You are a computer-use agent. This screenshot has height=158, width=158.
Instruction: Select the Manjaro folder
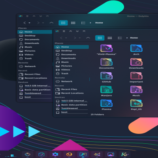106,91
